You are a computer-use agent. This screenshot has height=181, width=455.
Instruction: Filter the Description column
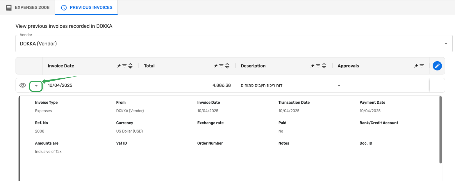[318, 66]
